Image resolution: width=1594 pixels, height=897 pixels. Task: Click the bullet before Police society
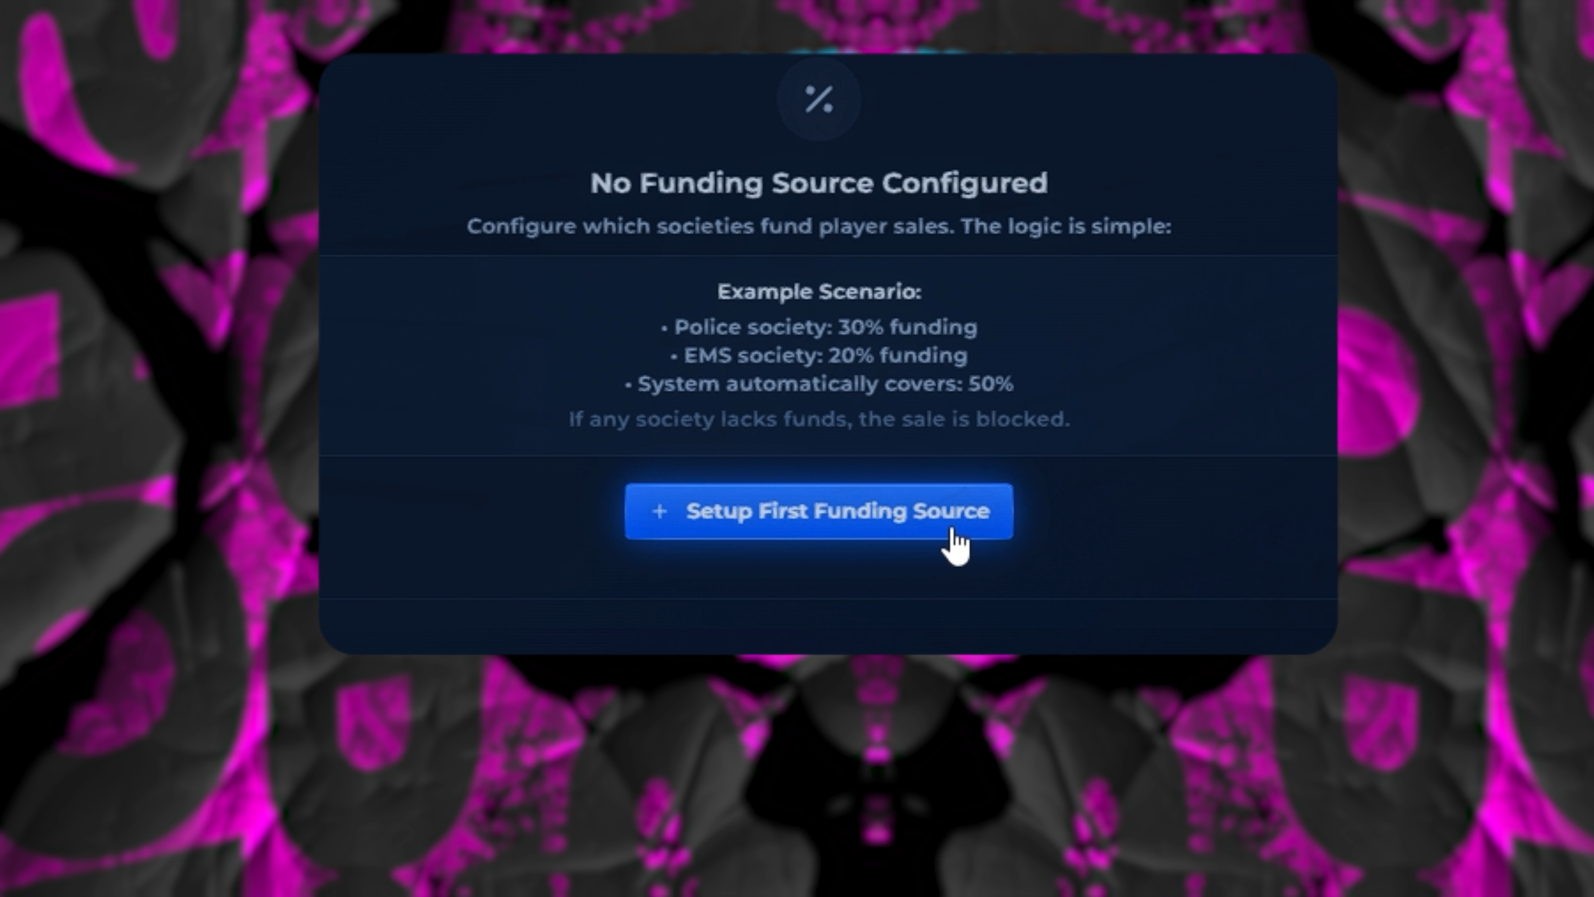[x=664, y=328]
